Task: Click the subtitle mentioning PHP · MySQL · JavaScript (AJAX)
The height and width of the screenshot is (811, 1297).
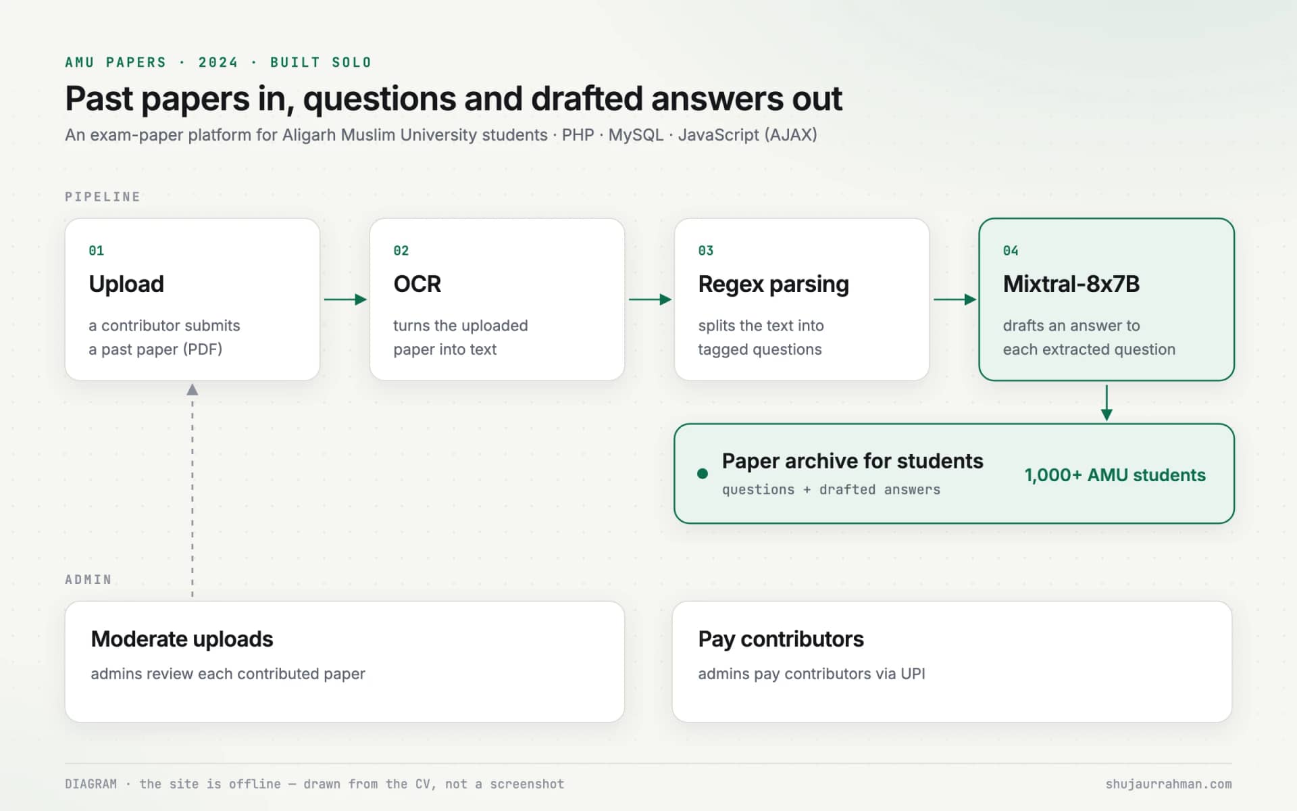Action: (441, 134)
